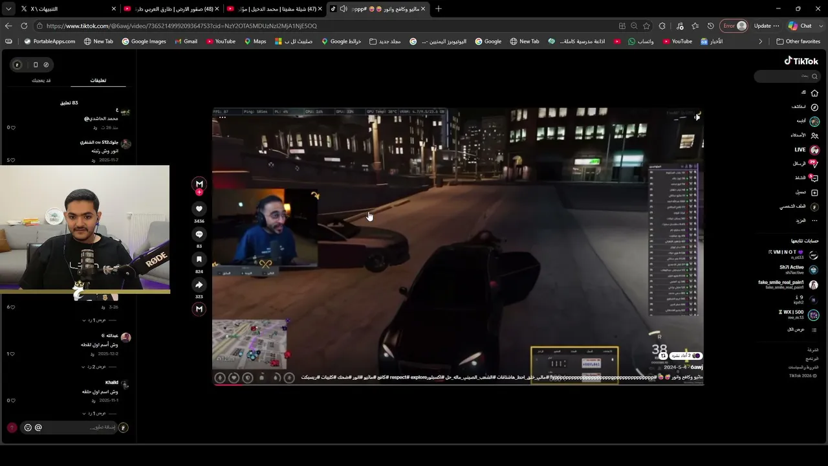Click the TikTok logo
This screenshot has height=466, width=828.
tap(801, 61)
